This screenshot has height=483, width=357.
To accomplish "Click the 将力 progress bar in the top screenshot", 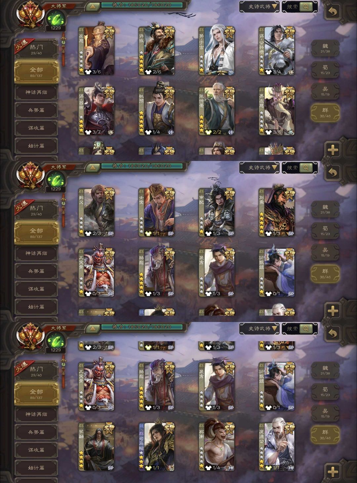I will [x=142, y=5].
